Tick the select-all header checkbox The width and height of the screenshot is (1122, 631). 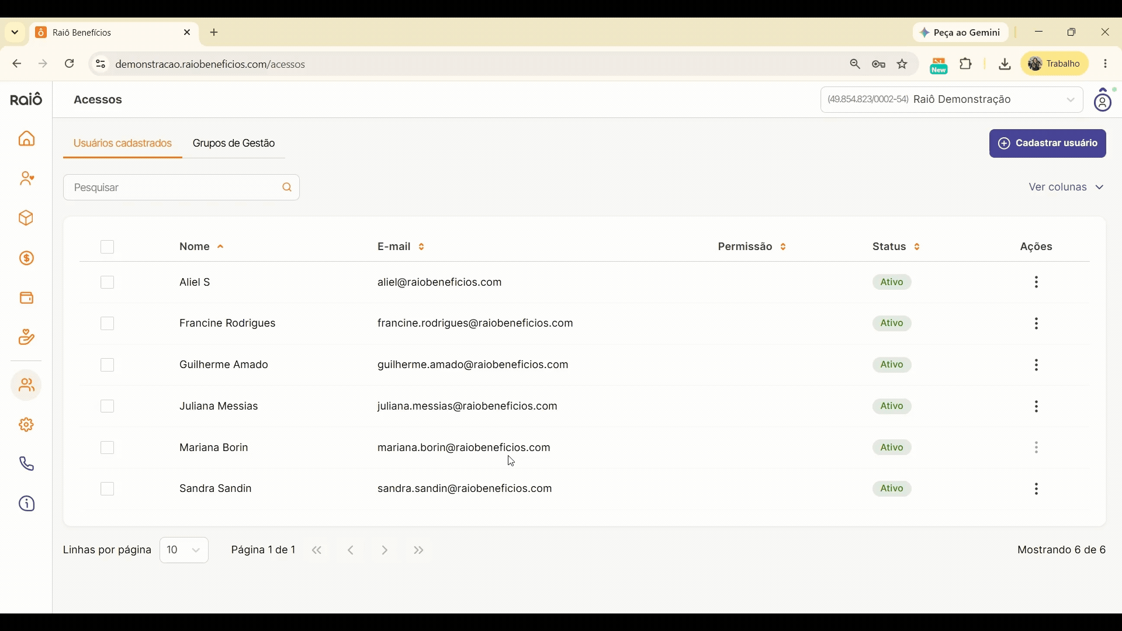(x=108, y=248)
